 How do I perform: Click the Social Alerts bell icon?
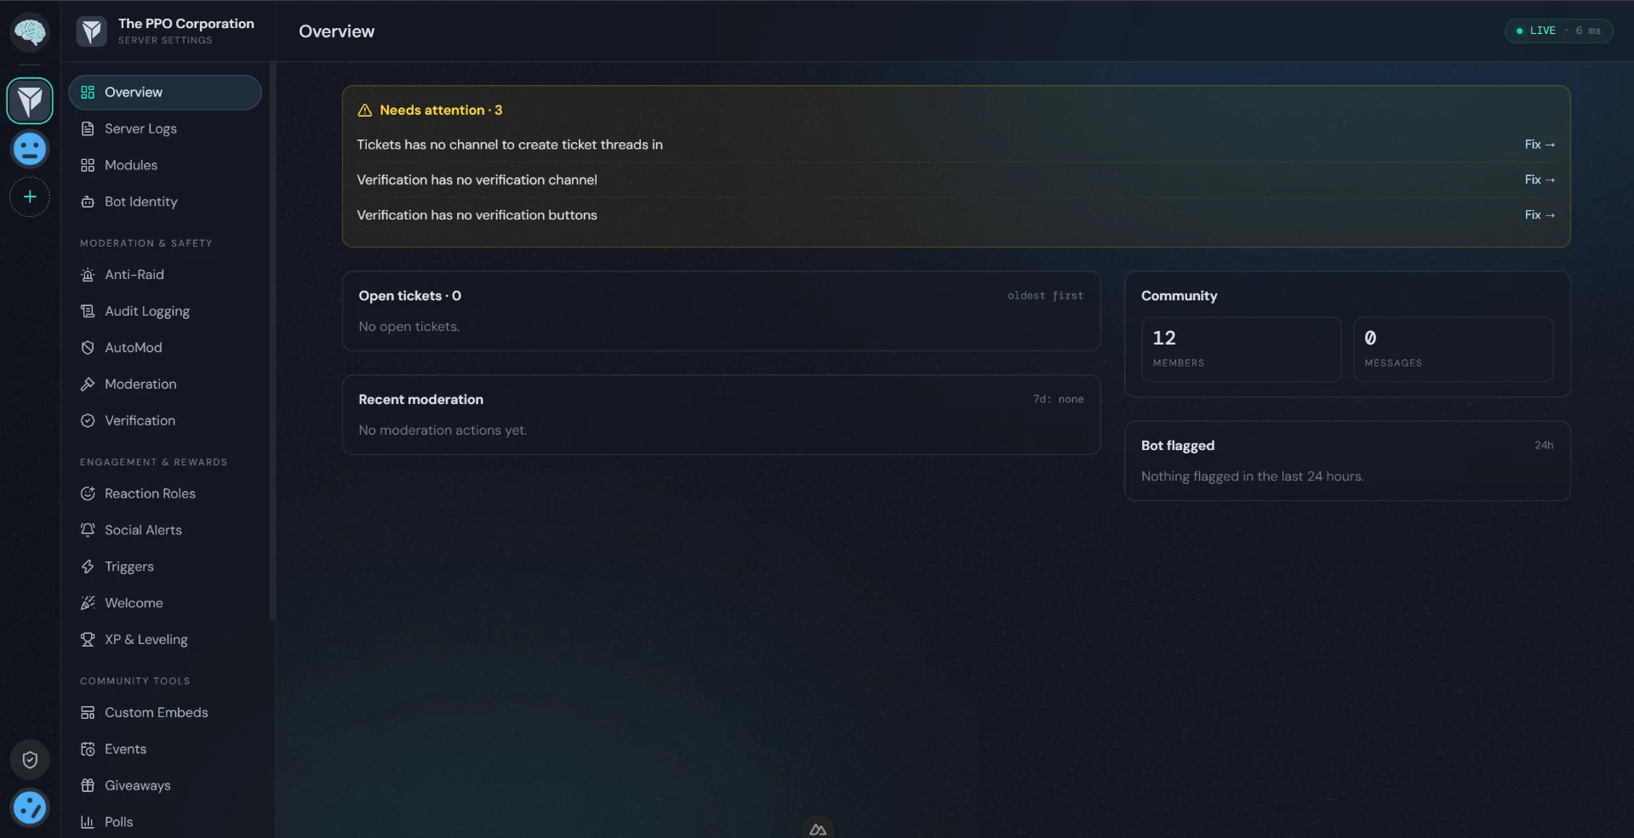point(88,530)
